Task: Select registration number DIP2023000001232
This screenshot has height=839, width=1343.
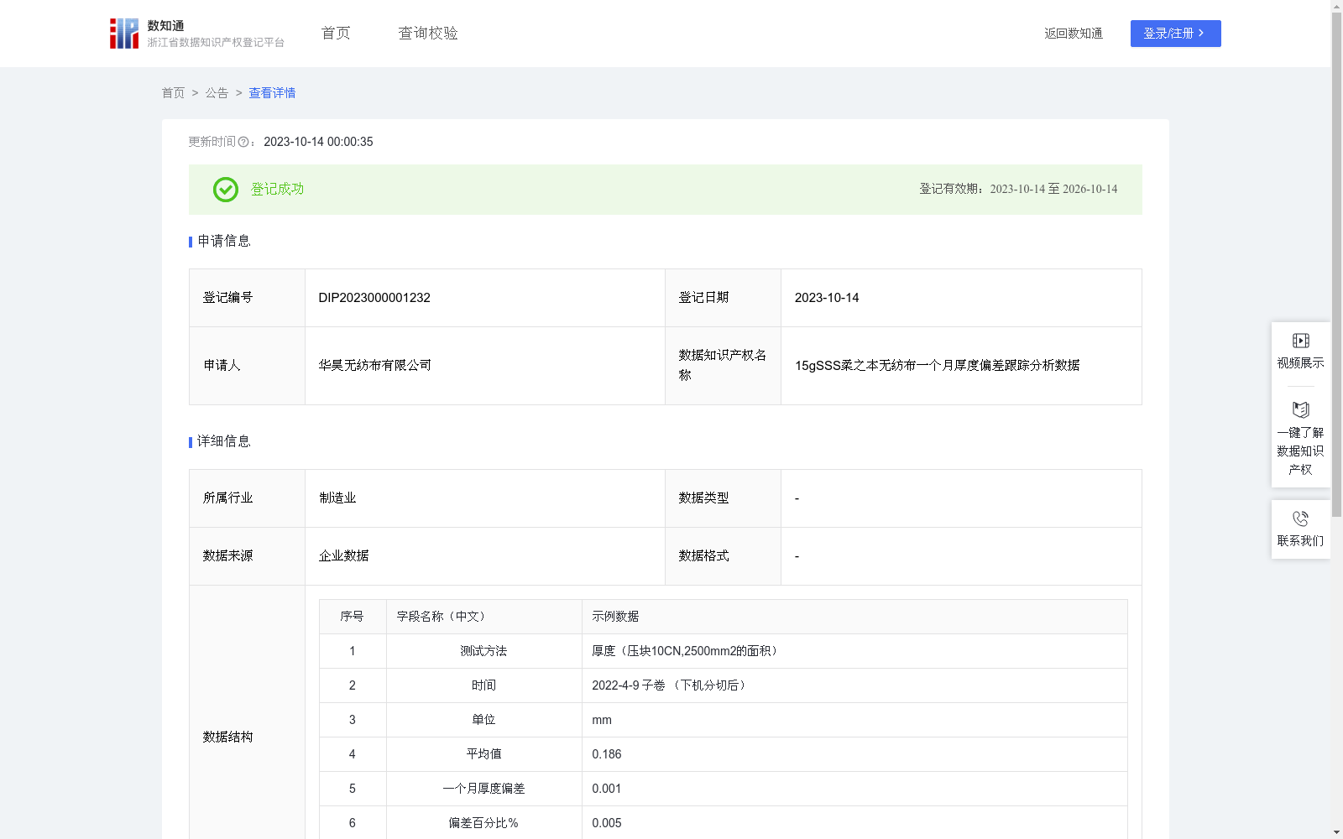Action: (374, 298)
